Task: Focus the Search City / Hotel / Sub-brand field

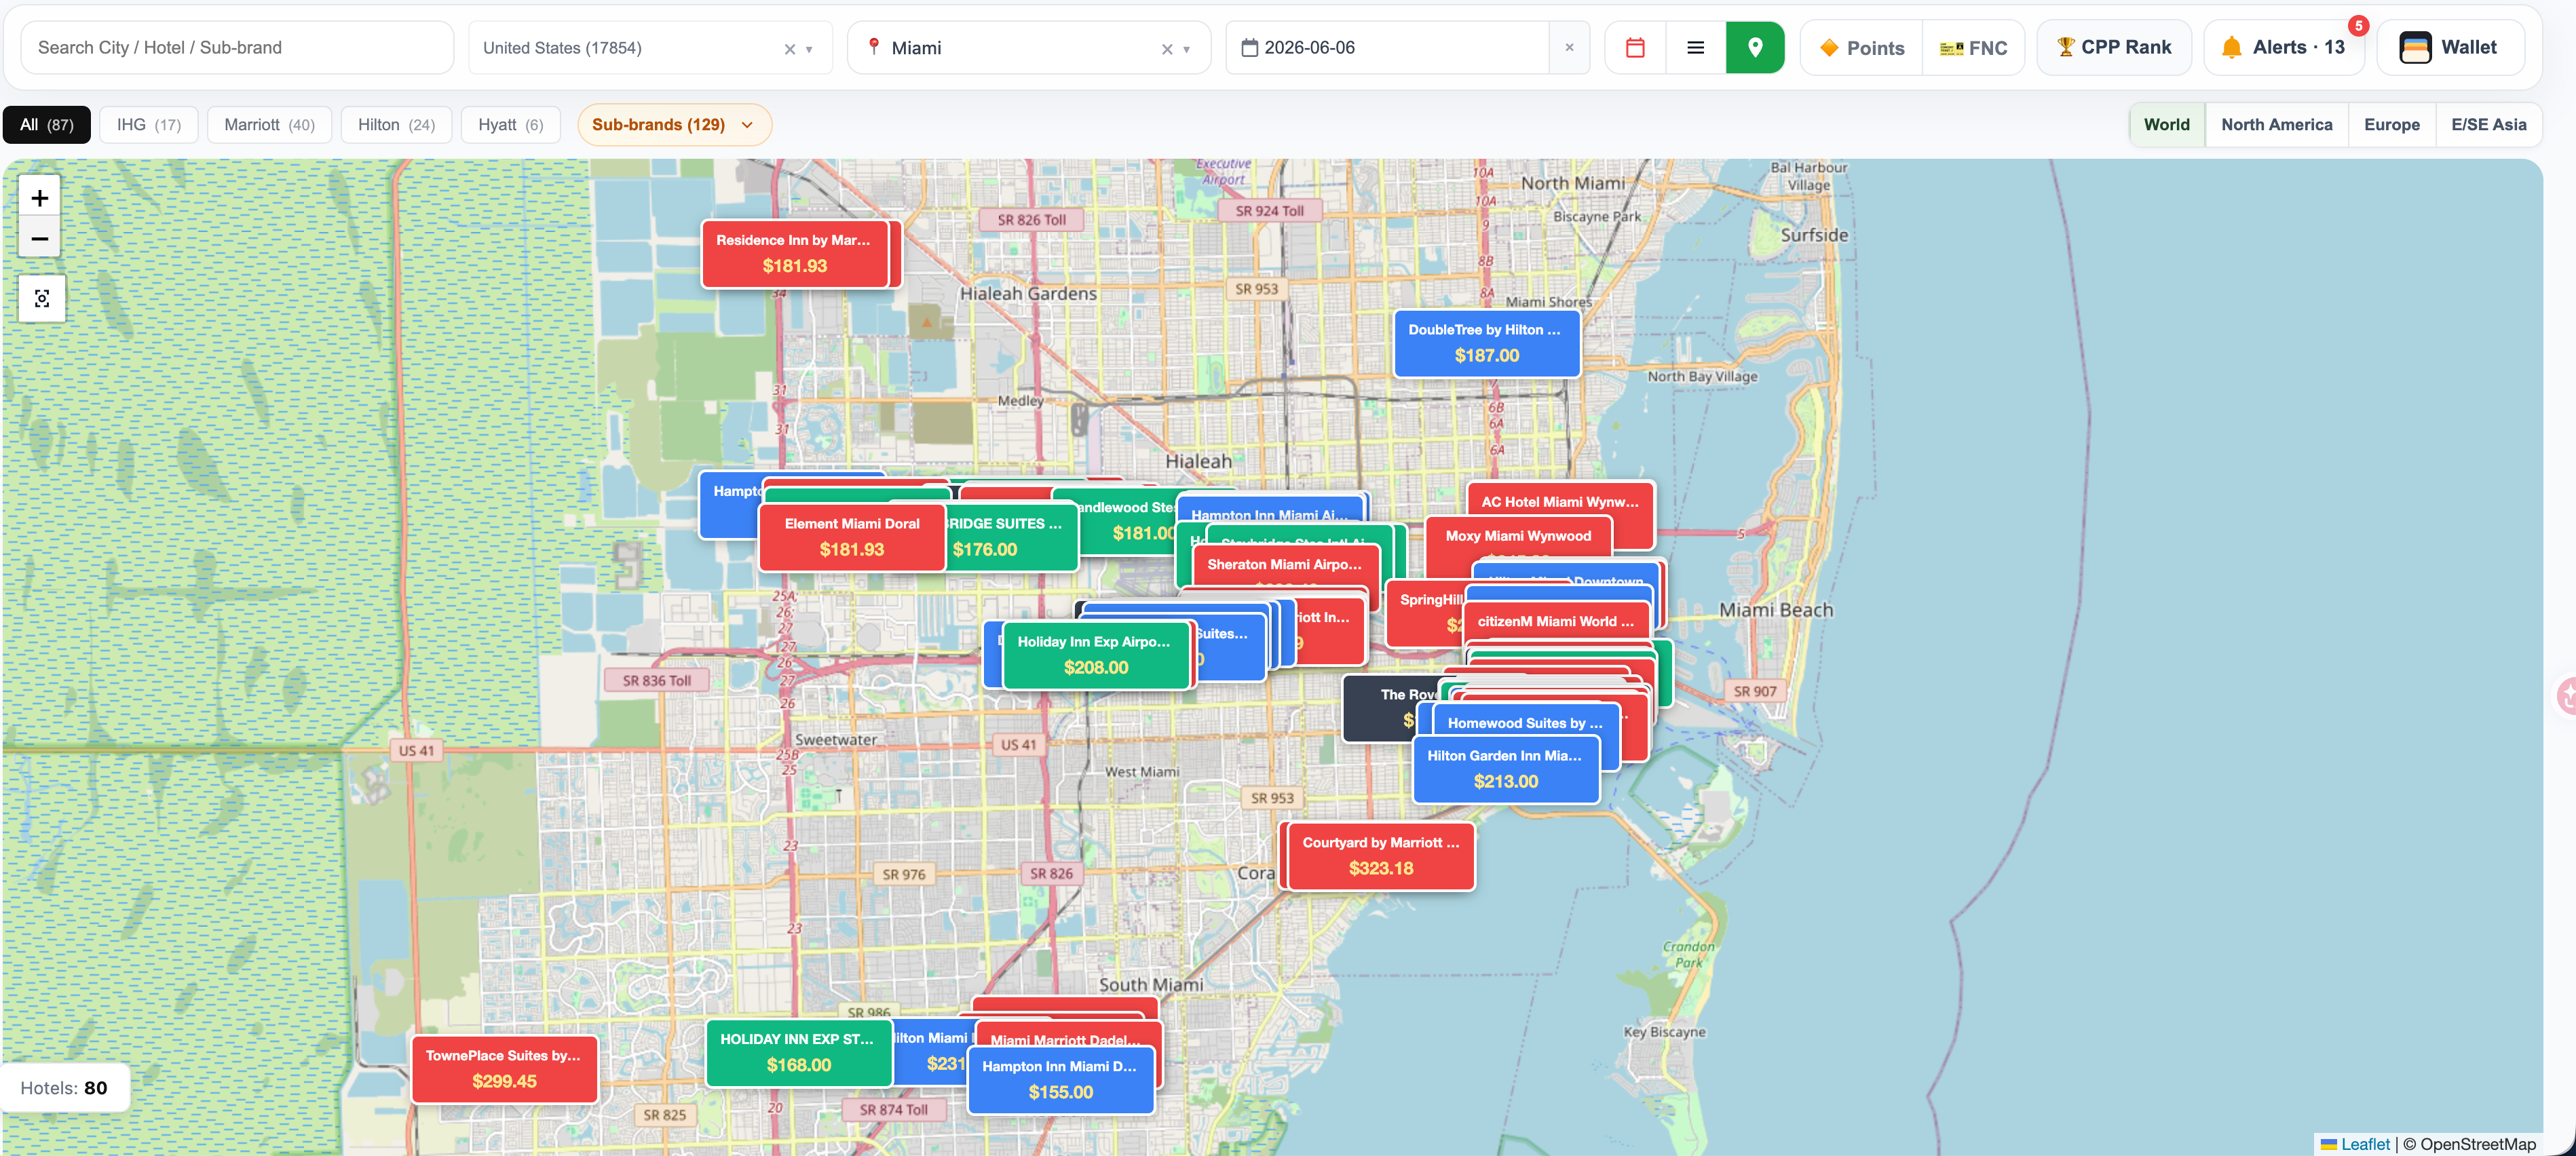Action: 237,47
